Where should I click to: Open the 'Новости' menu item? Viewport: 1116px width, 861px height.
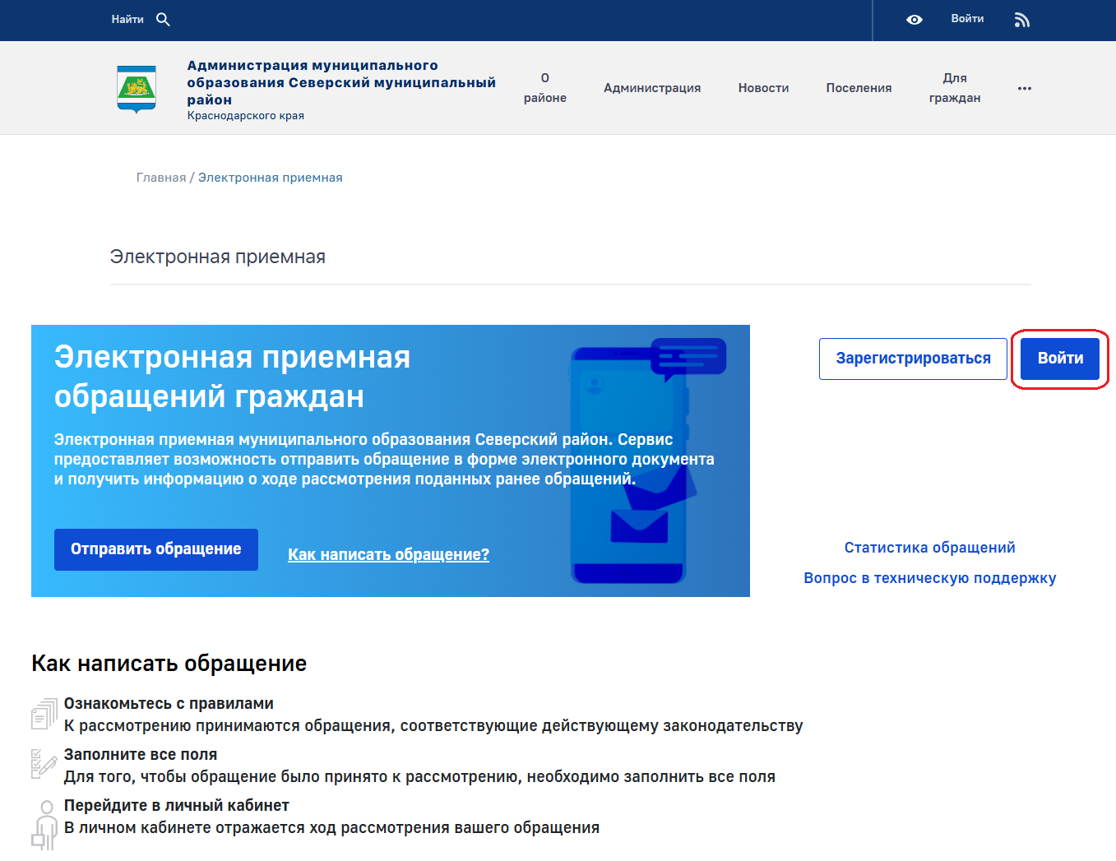[x=763, y=88]
